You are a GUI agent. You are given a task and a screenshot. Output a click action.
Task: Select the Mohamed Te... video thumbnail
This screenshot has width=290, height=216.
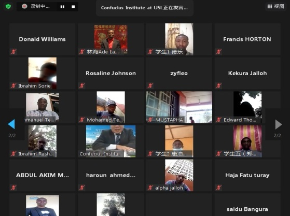pos(111,107)
